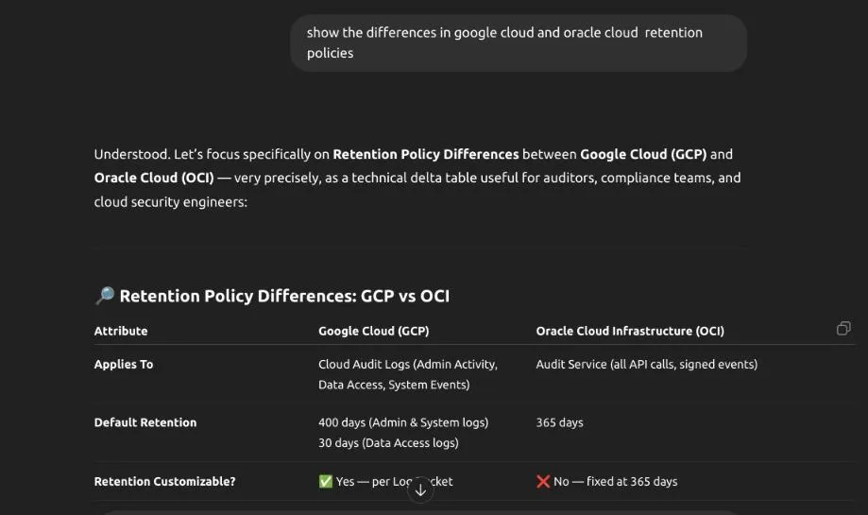Click bold 'Oracle Cloud (OCI)' in intro paragraph
The image size is (868, 515).
[x=154, y=178]
